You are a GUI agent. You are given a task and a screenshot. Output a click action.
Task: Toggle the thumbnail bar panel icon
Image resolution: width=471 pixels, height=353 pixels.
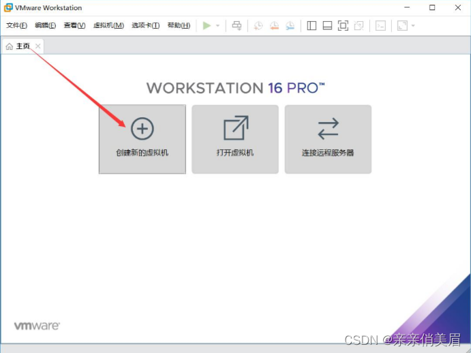(327, 25)
